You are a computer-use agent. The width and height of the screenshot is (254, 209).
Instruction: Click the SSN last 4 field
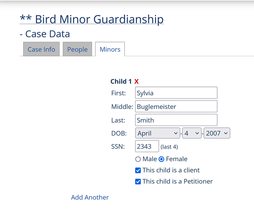tap(147, 146)
